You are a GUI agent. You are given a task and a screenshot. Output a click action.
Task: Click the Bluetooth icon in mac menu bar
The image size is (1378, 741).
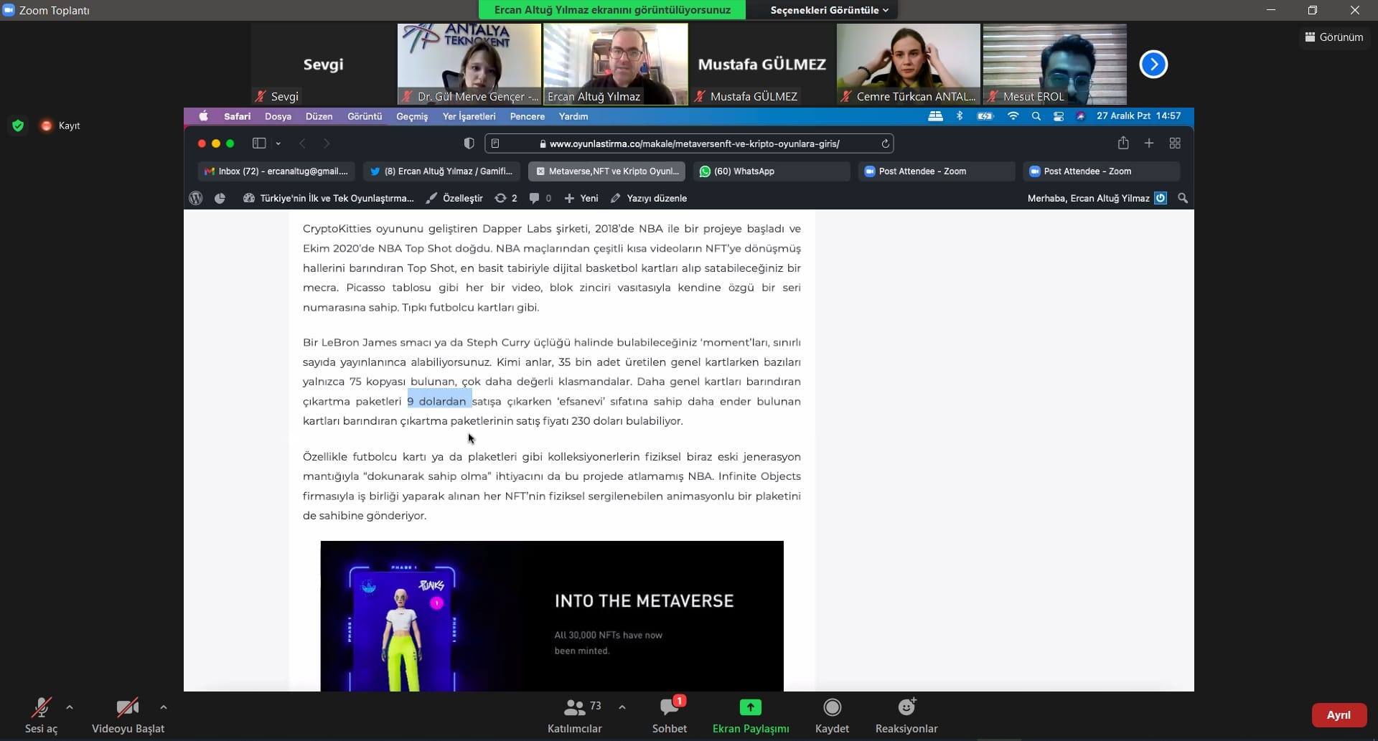click(x=960, y=116)
